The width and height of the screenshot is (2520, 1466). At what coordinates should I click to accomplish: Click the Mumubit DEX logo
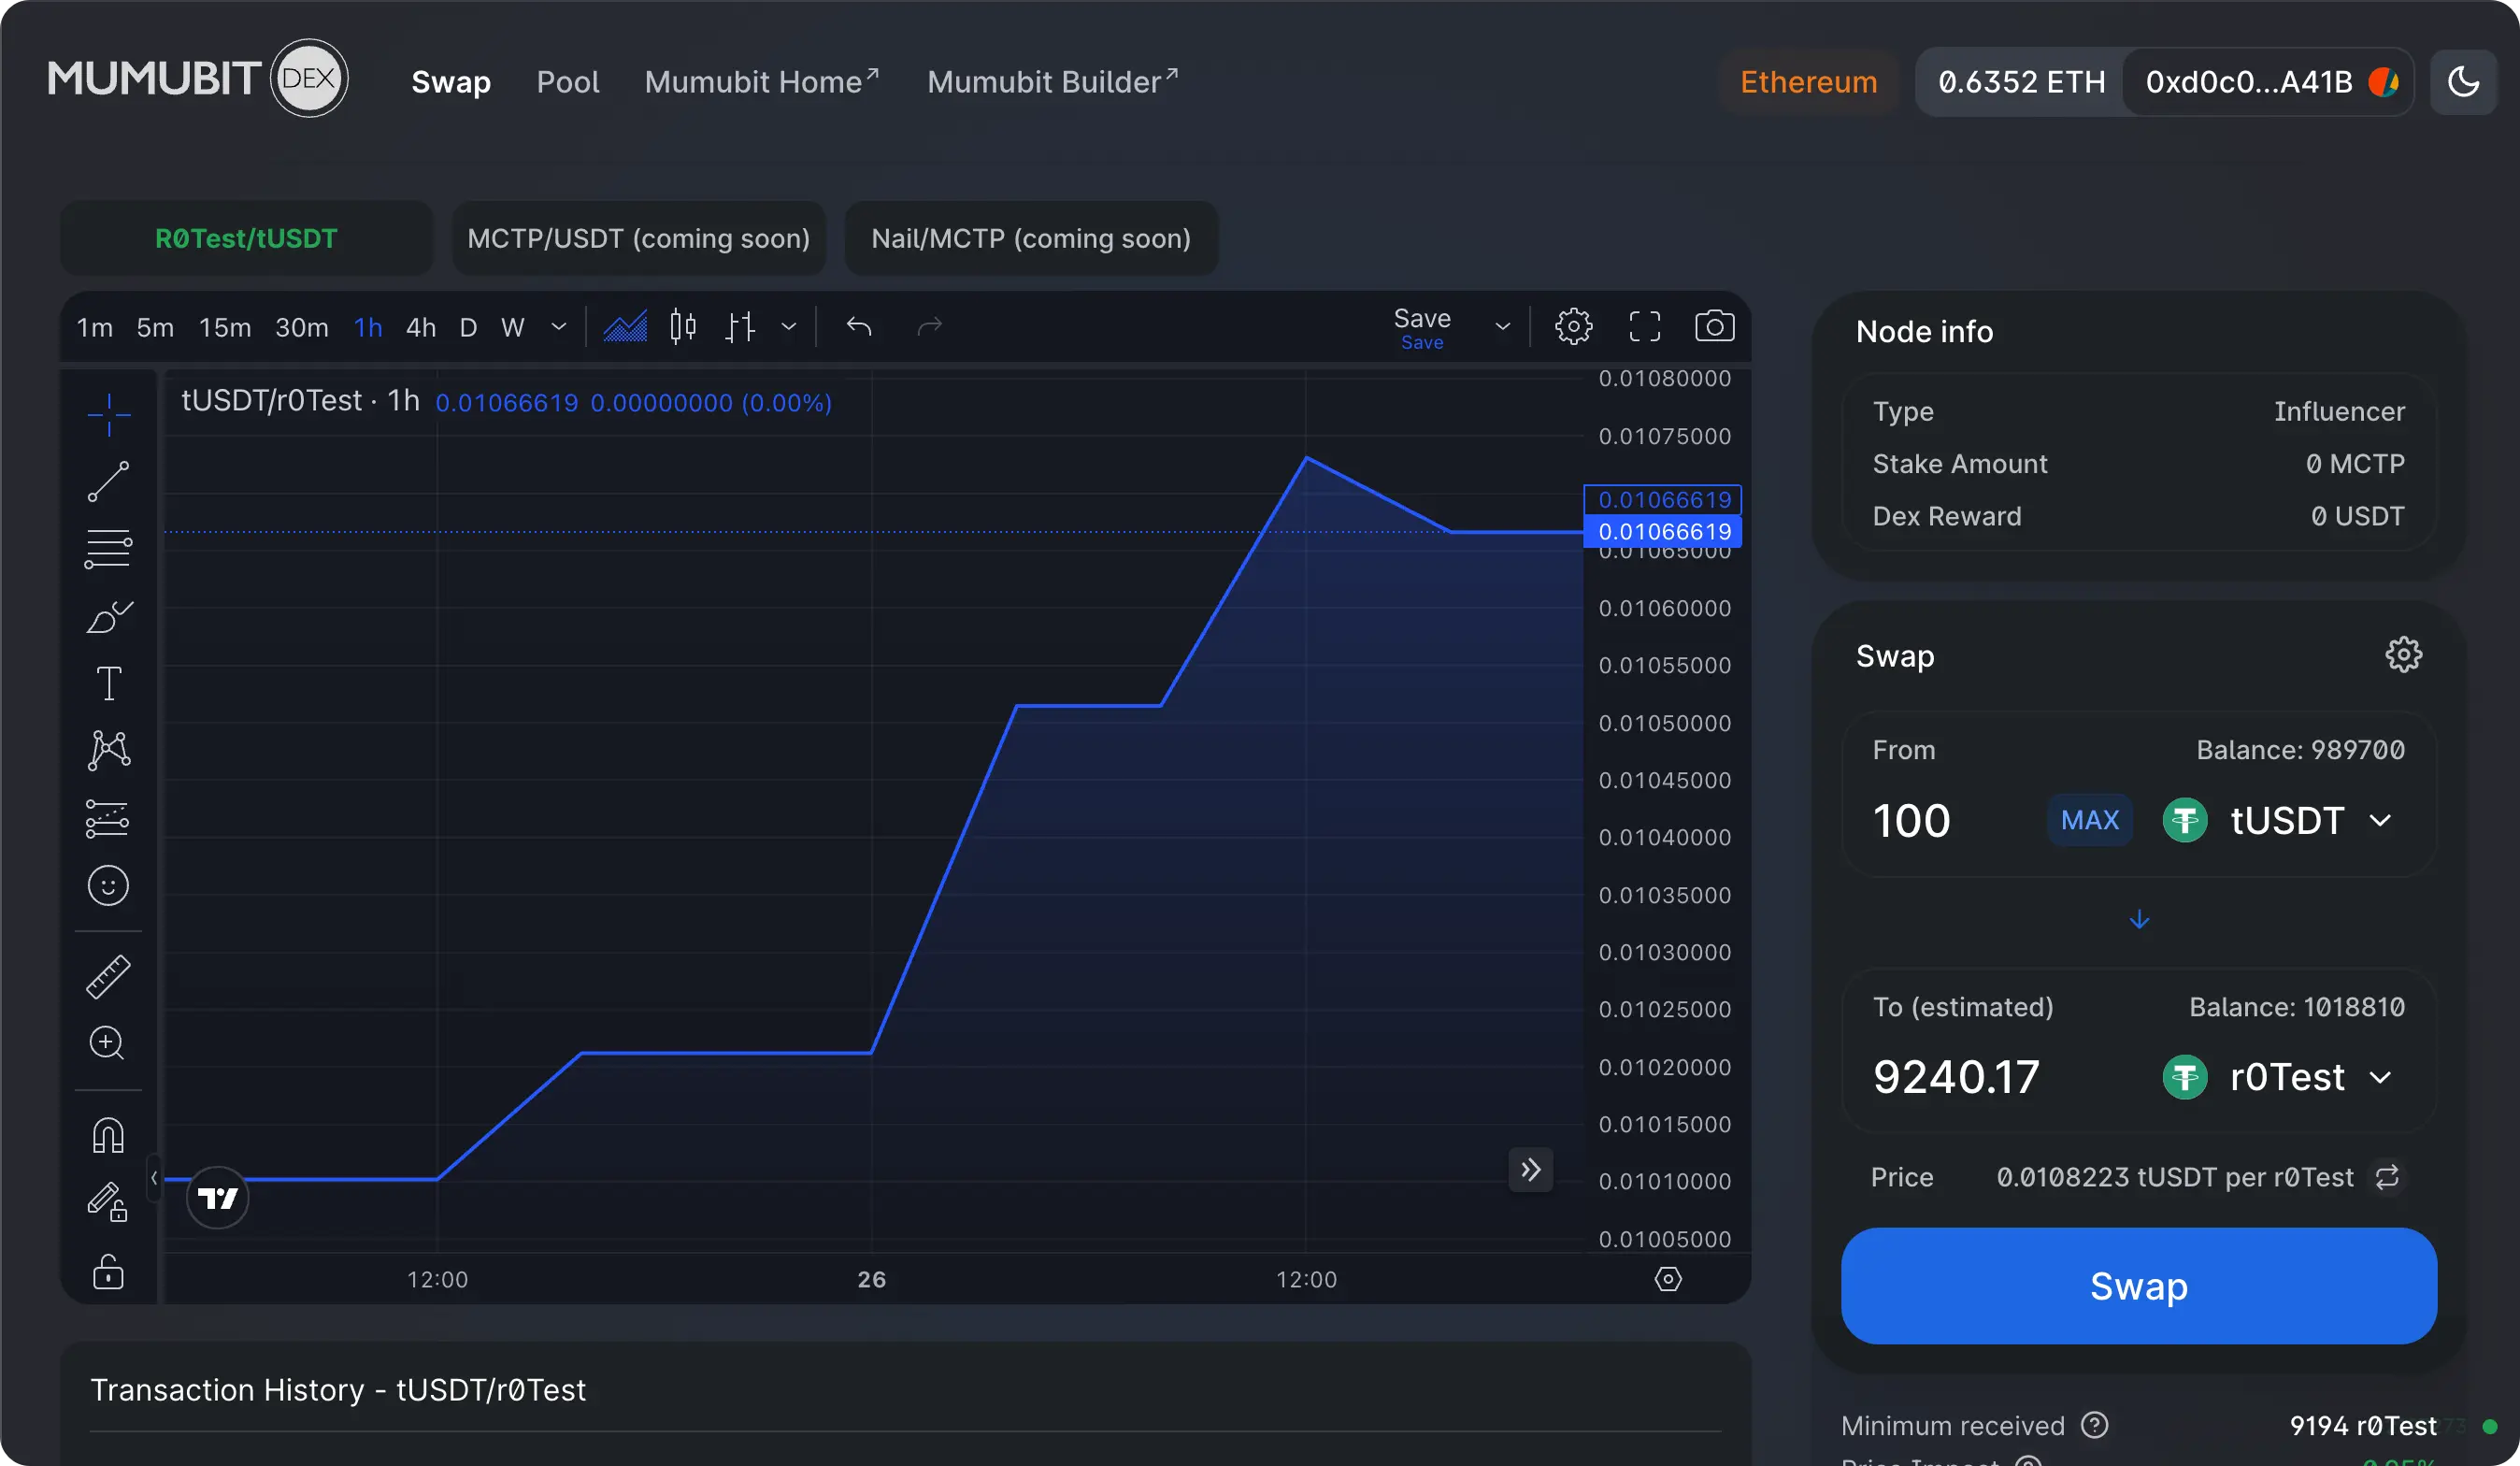pyautogui.click(x=198, y=78)
